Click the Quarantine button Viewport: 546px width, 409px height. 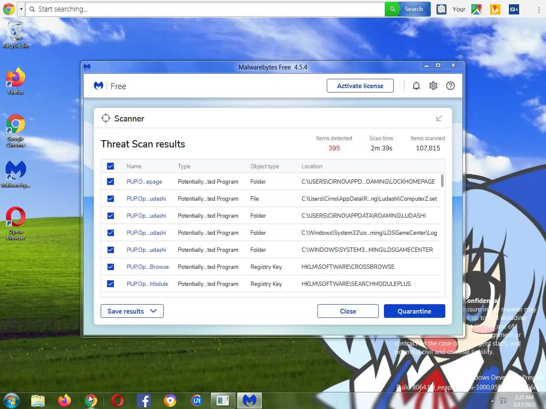[x=415, y=311]
